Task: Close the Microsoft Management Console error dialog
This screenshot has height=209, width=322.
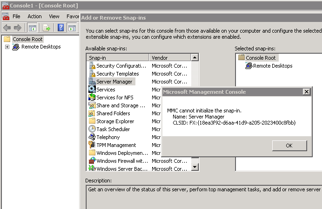Action: (x=306, y=91)
